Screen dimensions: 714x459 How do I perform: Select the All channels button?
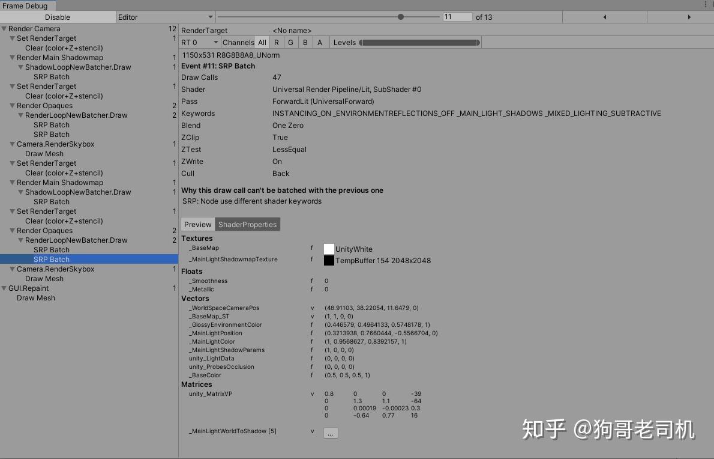tap(262, 42)
